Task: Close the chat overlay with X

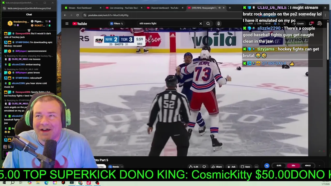Action: 325,8
